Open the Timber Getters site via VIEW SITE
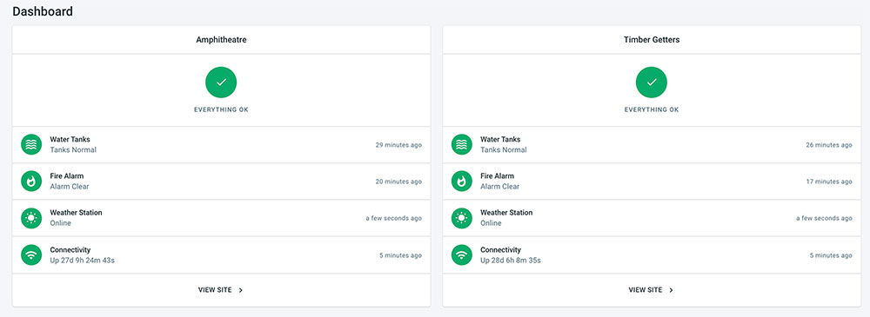This screenshot has height=317, width=870. pos(652,290)
